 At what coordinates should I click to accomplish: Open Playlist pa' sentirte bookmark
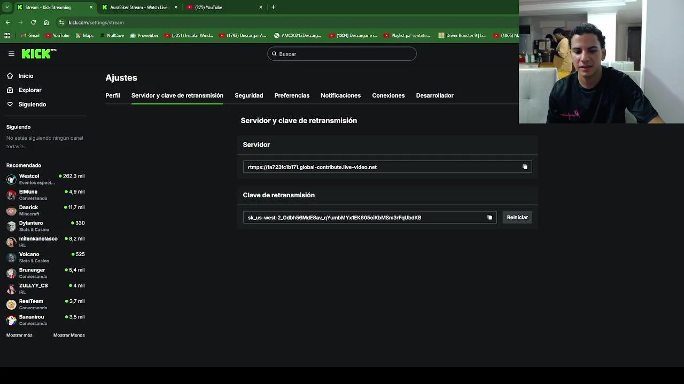[x=407, y=36]
